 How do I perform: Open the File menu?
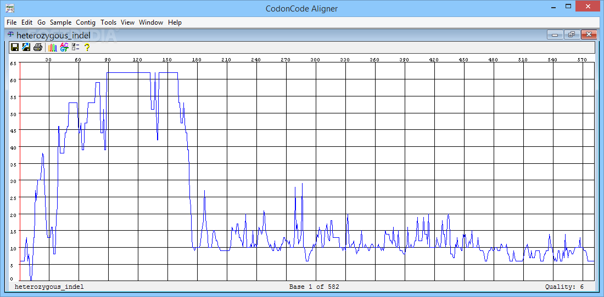point(12,22)
